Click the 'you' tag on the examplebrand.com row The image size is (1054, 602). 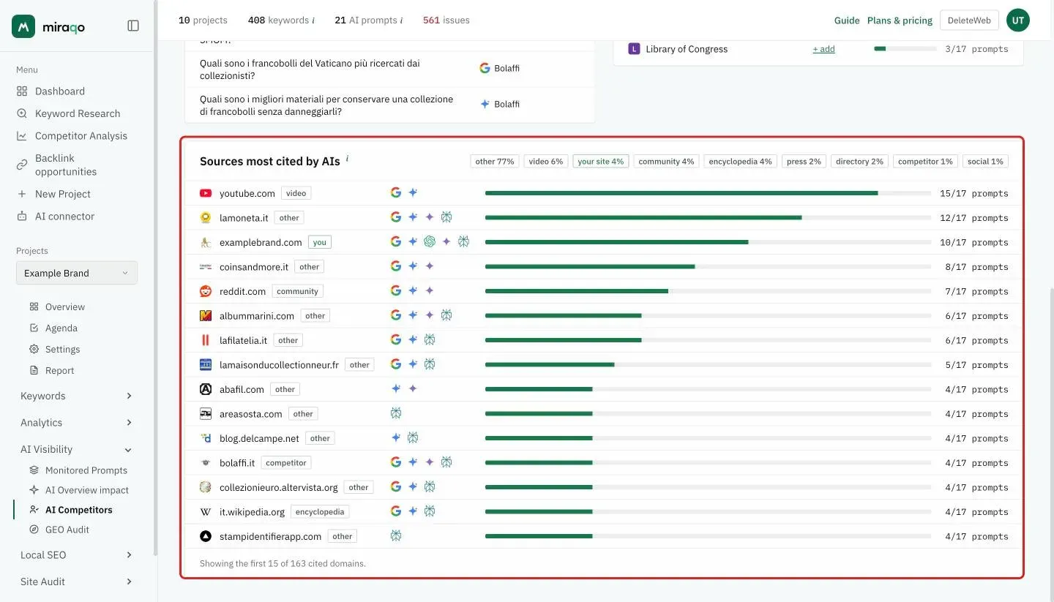[x=320, y=242]
